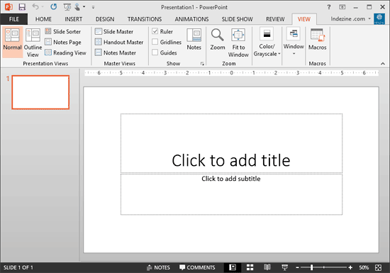
Task: Switch to HOME tab
Action: point(43,19)
